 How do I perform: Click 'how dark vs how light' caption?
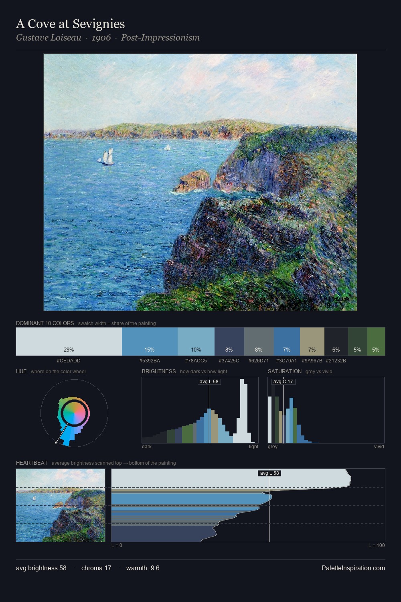204,372
